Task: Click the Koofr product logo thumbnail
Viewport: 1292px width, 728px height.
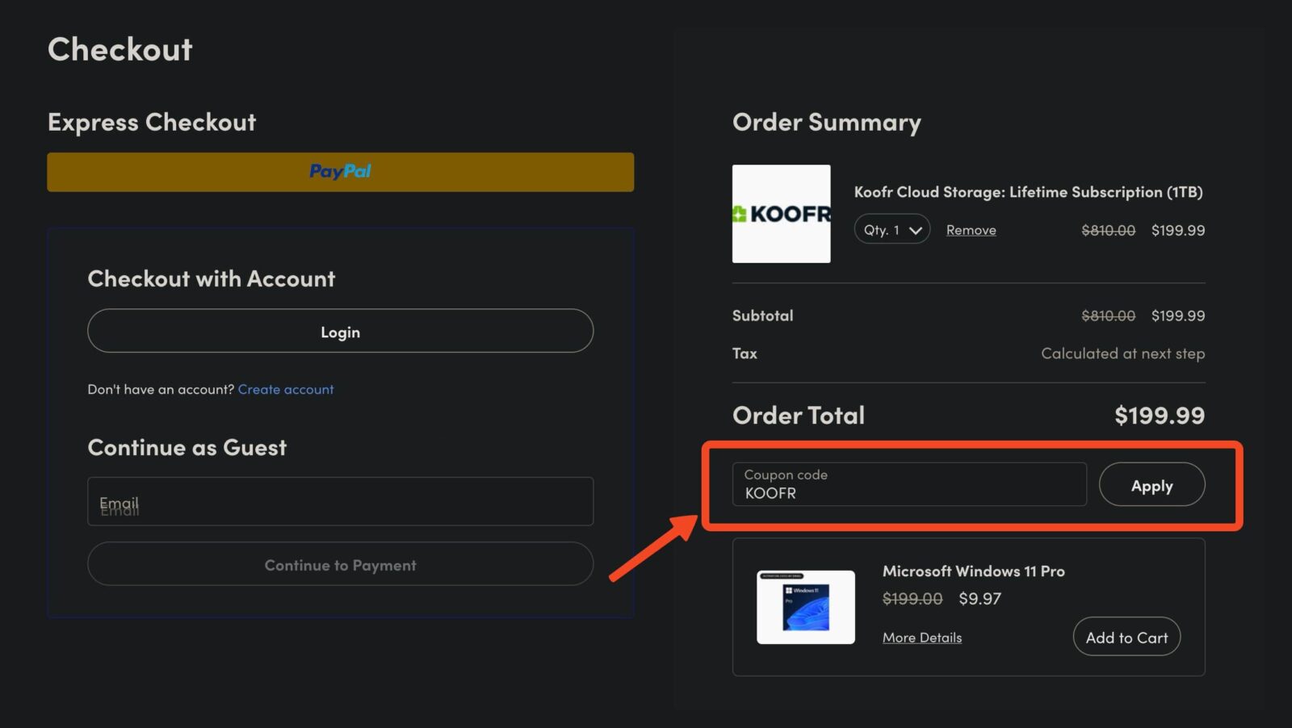Action: click(x=781, y=214)
